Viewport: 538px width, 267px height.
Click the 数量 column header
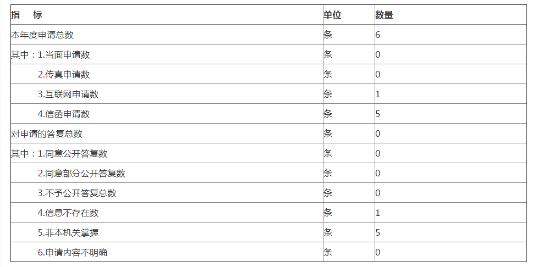[x=384, y=15]
